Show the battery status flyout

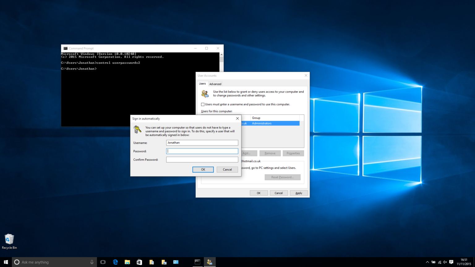tap(434, 262)
